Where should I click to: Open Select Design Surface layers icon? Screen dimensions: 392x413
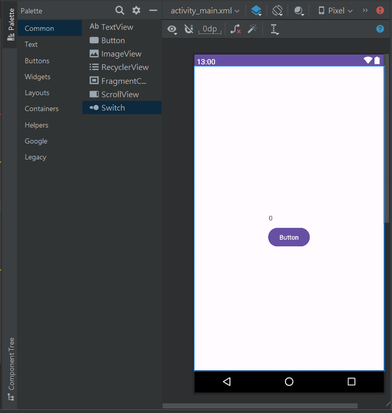256,11
